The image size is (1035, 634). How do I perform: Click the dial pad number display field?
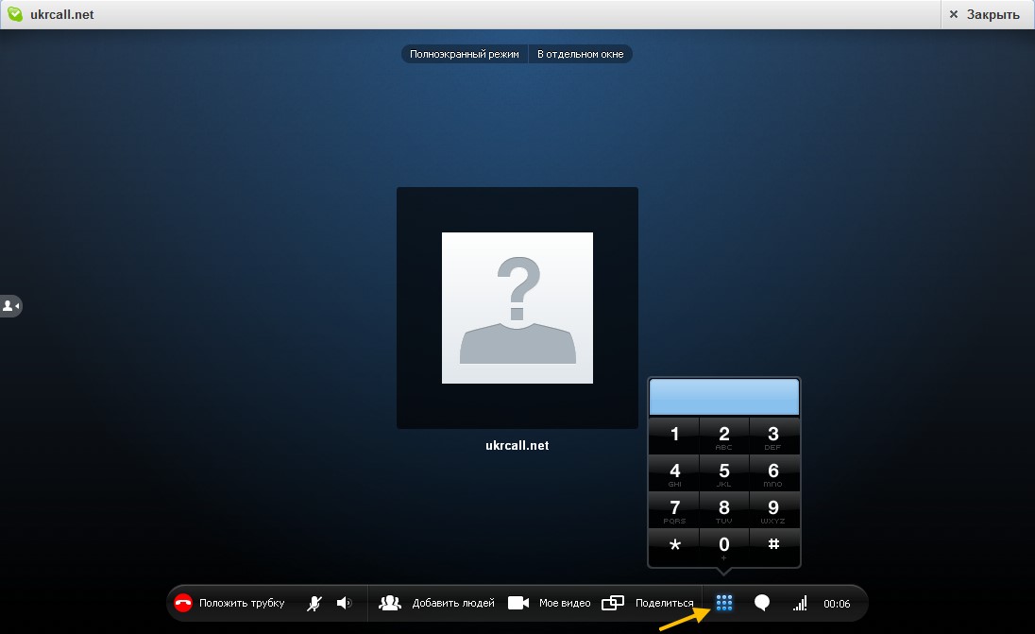(724, 398)
